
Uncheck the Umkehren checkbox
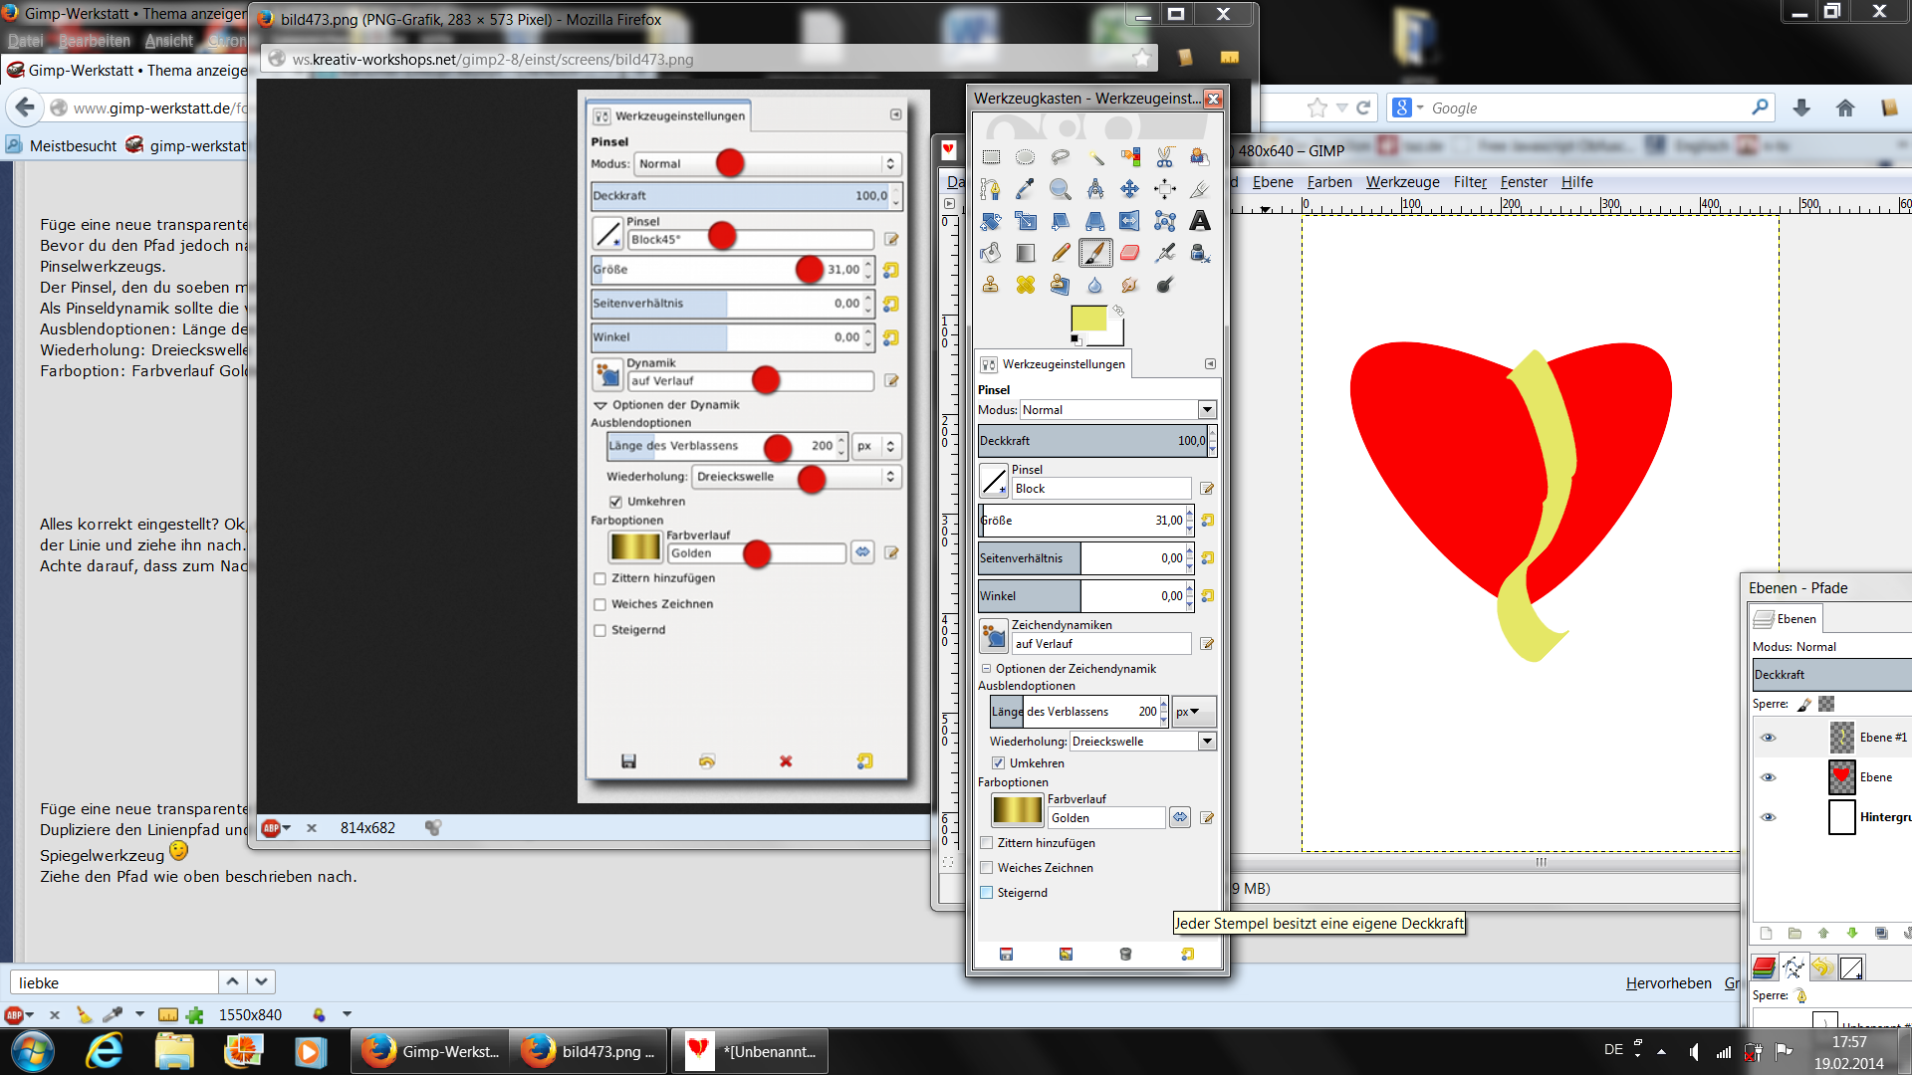(x=998, y=763)
